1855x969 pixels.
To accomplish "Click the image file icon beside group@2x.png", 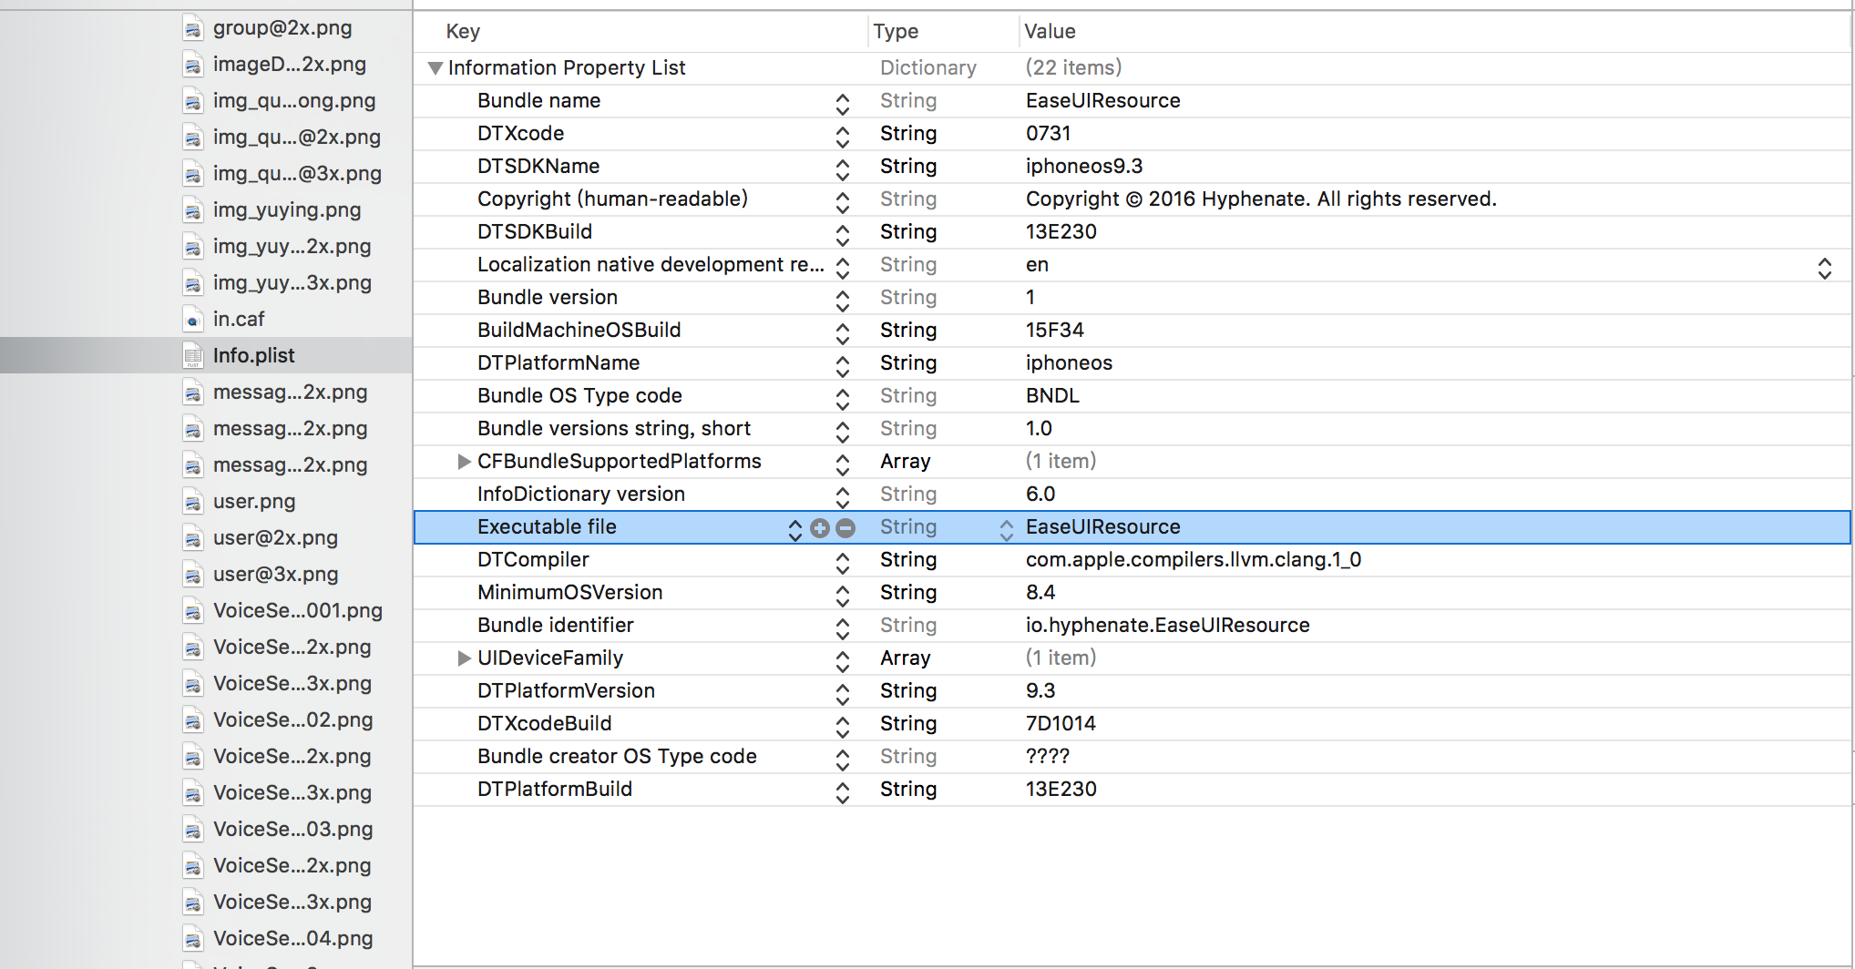I will coord(192,28).
